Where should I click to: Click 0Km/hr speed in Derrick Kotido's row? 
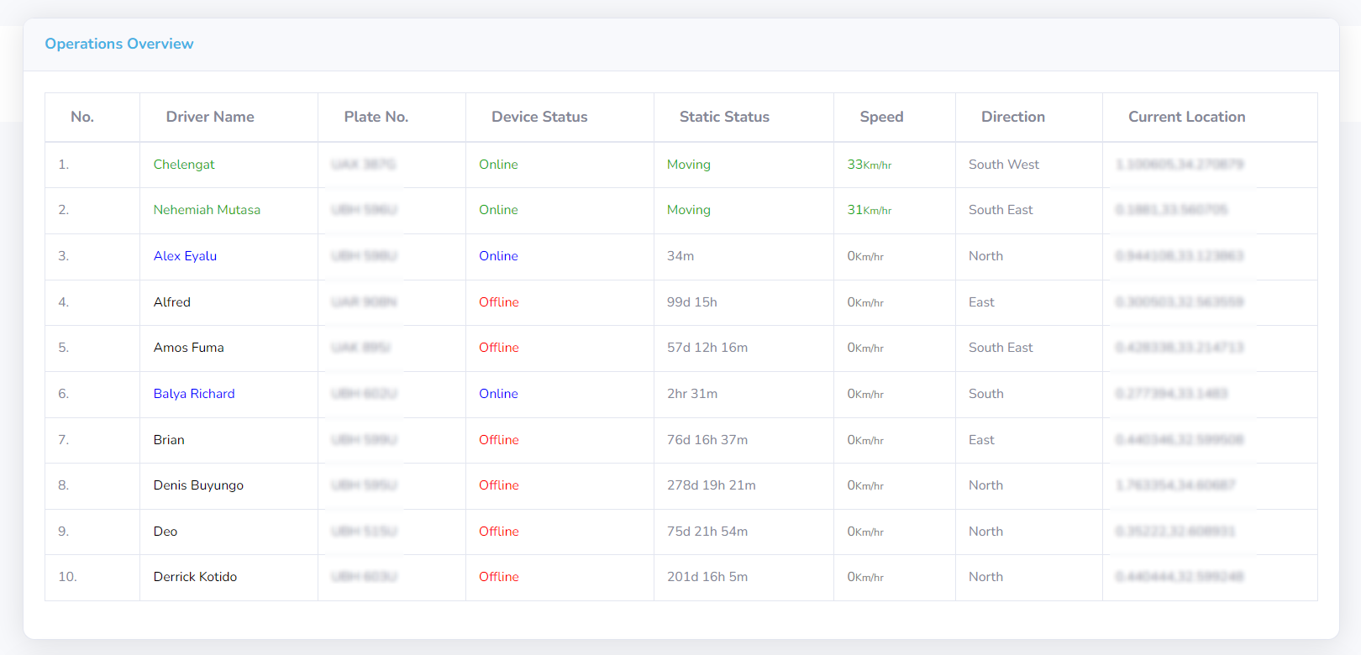865,577
